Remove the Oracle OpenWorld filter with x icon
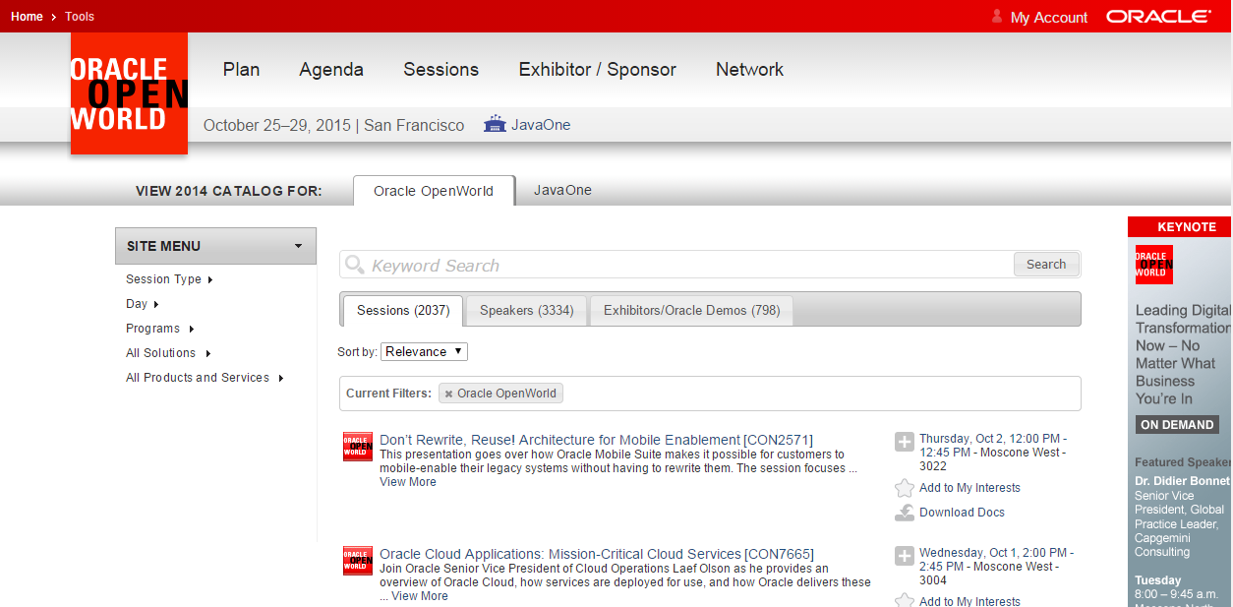The height and width of the screenshot is (607, 1233). [448, 394]
